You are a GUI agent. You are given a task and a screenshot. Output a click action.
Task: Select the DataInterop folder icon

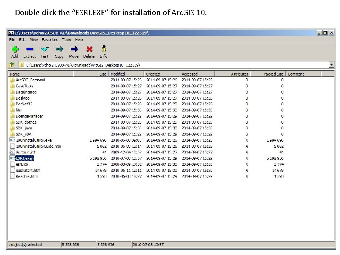click(12, 92)
